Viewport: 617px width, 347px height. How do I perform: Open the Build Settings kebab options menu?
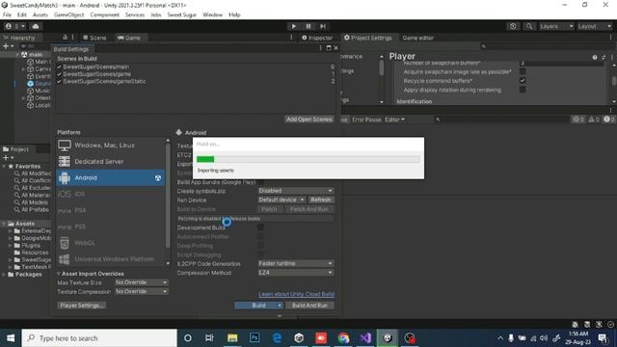[321, 48]
